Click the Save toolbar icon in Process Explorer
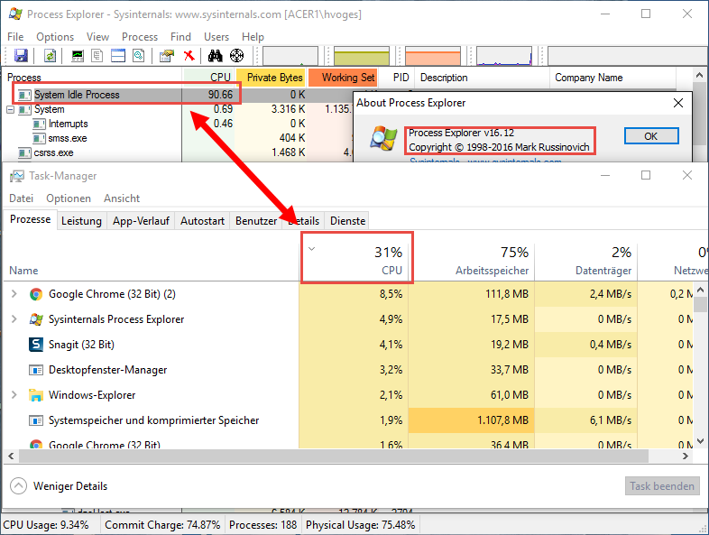 point(21,56)
